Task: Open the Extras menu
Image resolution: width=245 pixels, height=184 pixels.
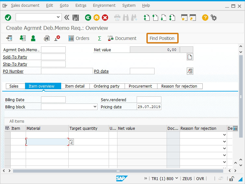Action: click(x=81, y=6)
